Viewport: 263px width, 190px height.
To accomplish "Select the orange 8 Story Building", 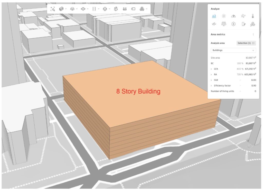I will coord(139,103).
